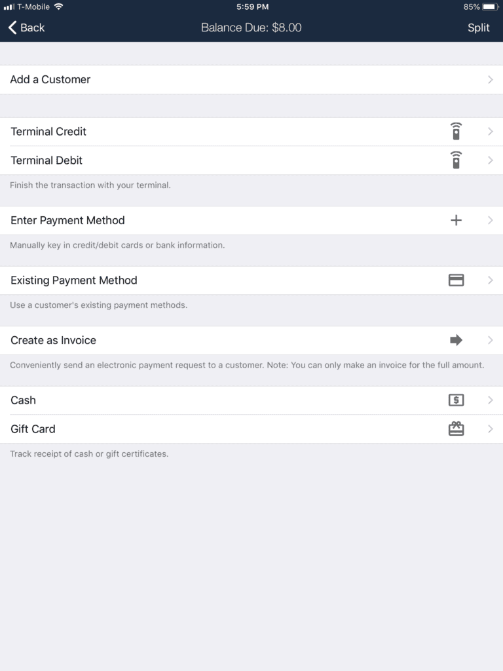Tap the Split button
This screenshot has width=503, height=671.
[x=478, y=28]
